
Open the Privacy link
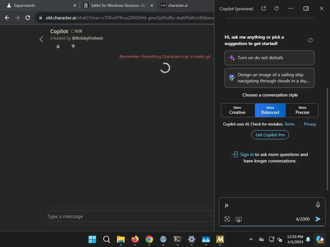pyautogui.click(x=310, y=124)
